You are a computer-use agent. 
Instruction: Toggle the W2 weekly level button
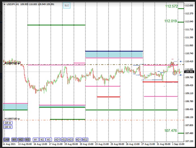21,139
